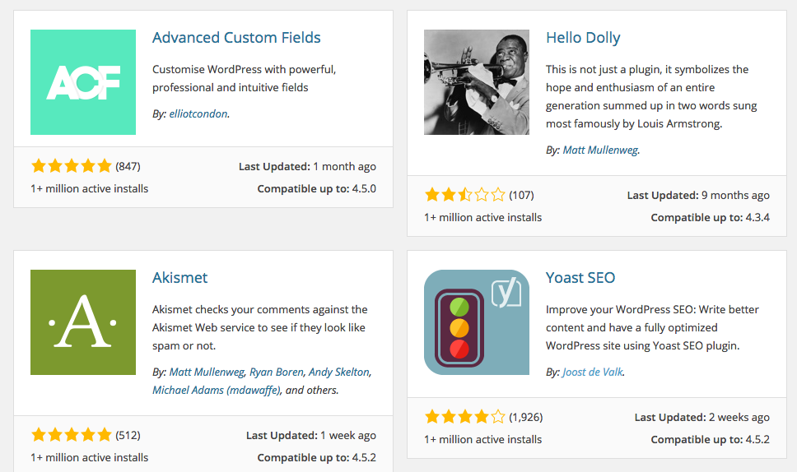Screen dimensions: 797x472
Task: Click Advanced Custom Fields active installs text
Action: tap(90, 189)
